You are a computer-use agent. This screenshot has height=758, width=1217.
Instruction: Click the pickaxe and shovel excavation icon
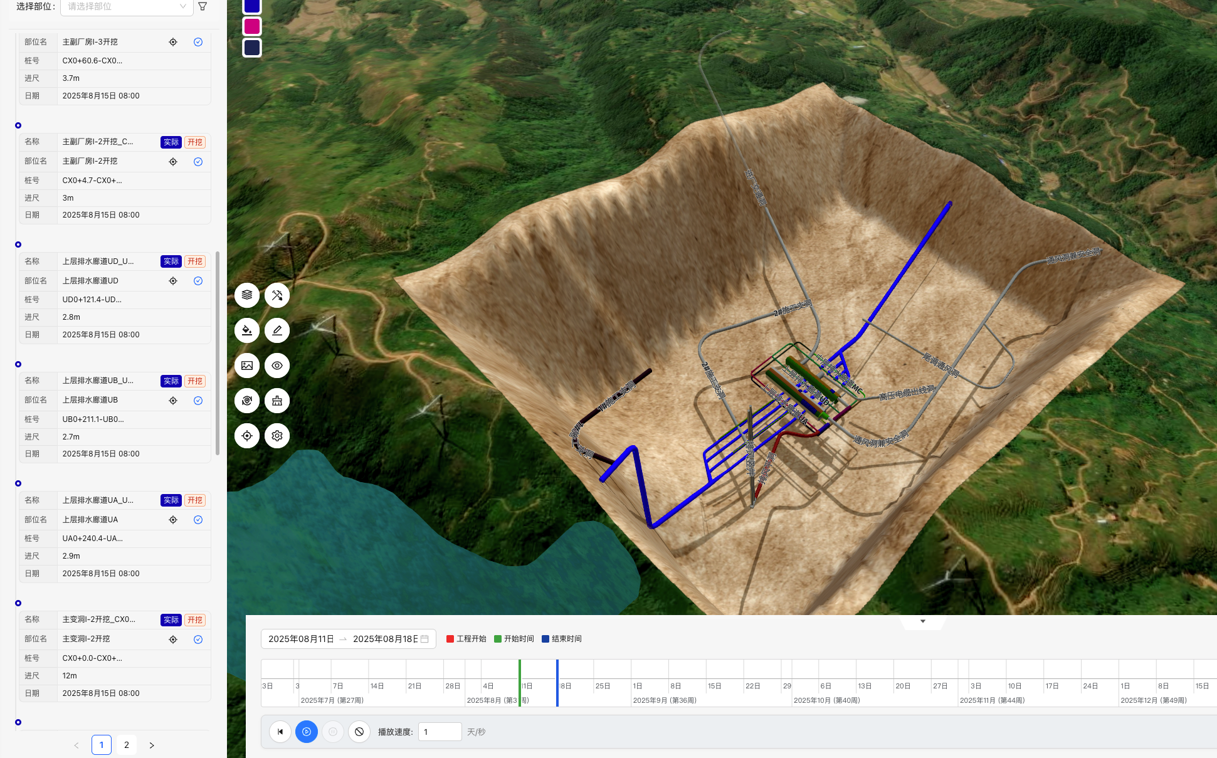pos(277,295)
